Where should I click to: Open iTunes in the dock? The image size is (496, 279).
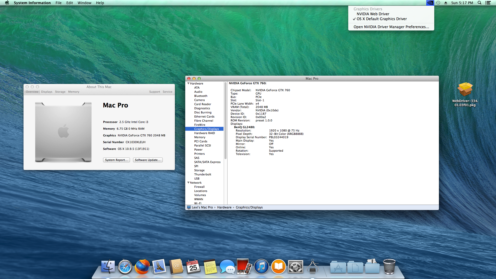pos(261,267)
